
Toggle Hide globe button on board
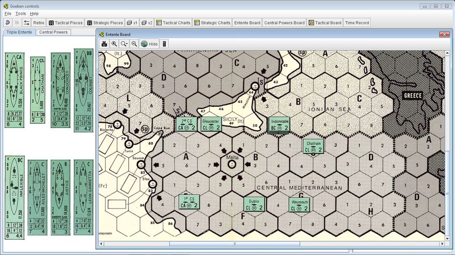[x=149, y=44]
